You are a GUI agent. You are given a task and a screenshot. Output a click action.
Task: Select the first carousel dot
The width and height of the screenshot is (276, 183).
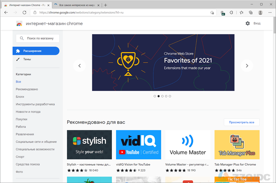coord(155,96)
